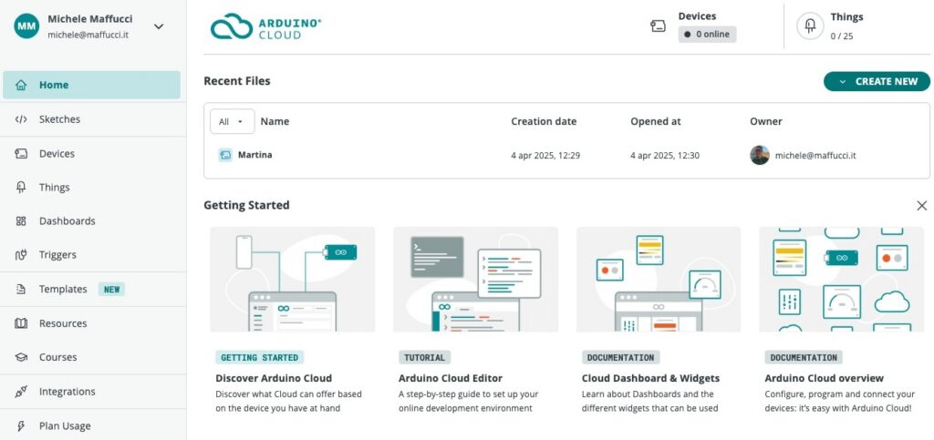Image resolution: width=934 pixels, height=440 pixels.
Task: Click the Plan Usage lightning icon
Action: click(x=21, y=425)
